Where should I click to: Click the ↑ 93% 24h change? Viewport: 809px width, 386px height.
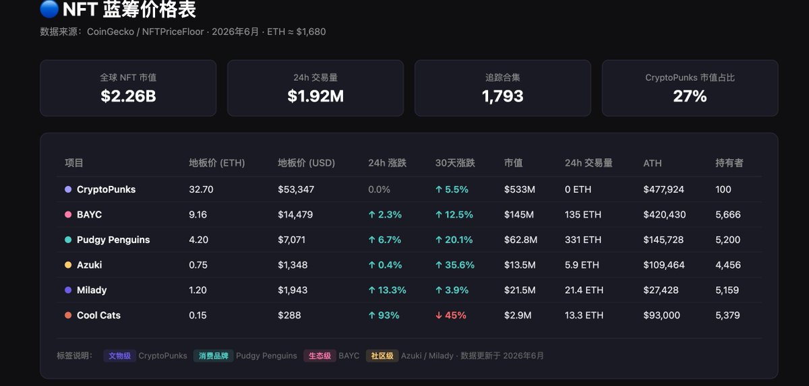[384, 315]
